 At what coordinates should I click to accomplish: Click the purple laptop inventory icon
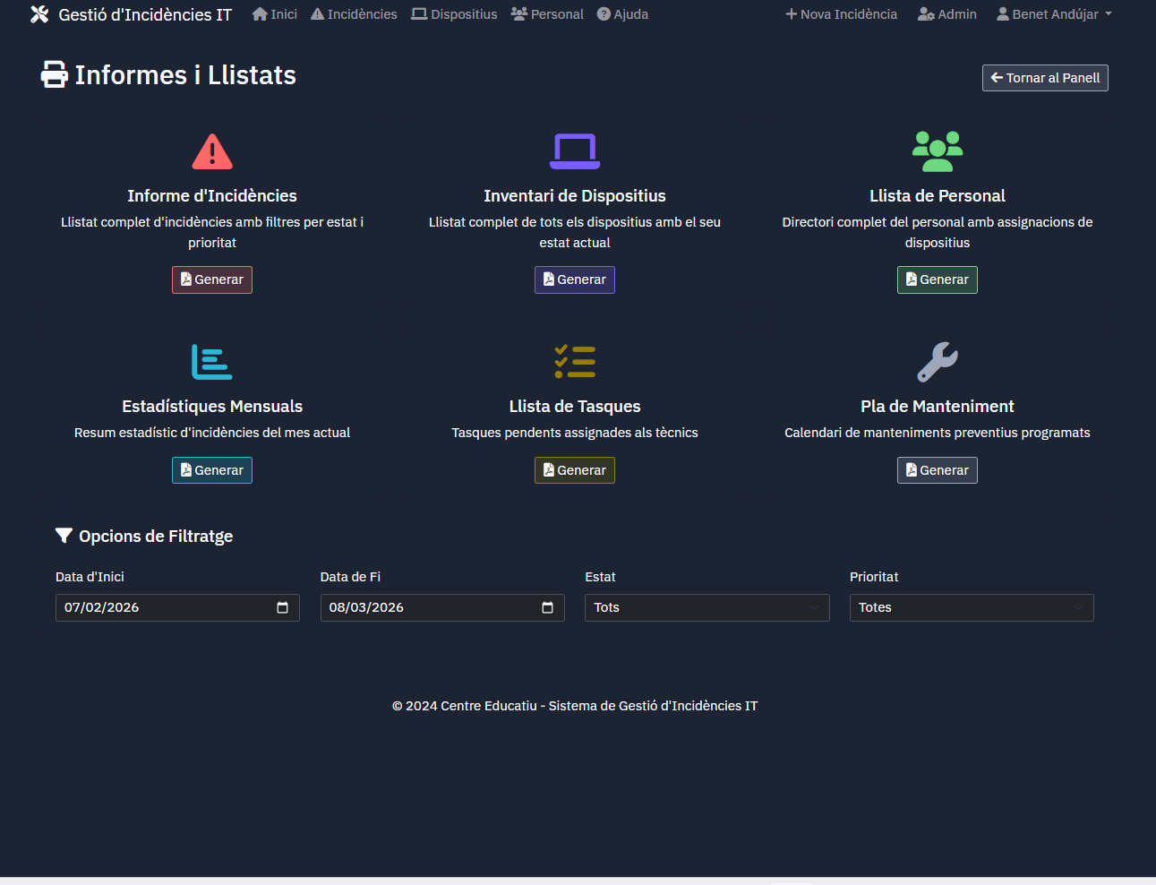tap(575, 150)
